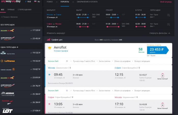The height and width of the screenshot is (115, 178).
Task: Toggle Одна transfer filter on Москва–София
Action: (x=156, y=15)
